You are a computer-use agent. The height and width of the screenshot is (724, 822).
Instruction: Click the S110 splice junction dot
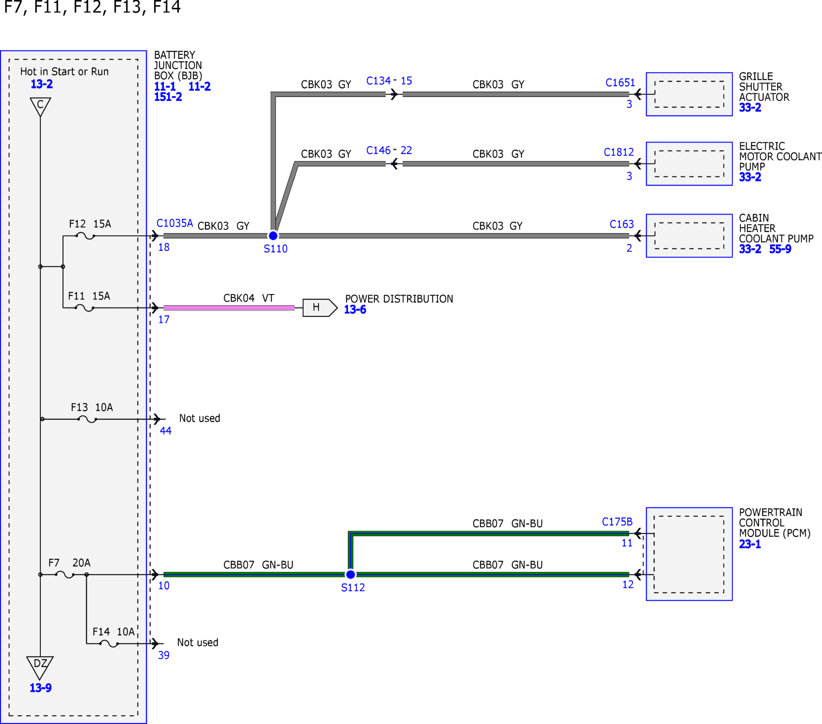click(x=273, y=236)
